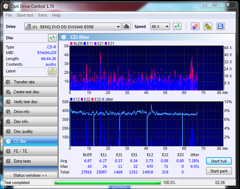Screen dimensions: 240x189
Task: Click the E22 total value 319
Action: pyautogui.click(x=165, y=172)
